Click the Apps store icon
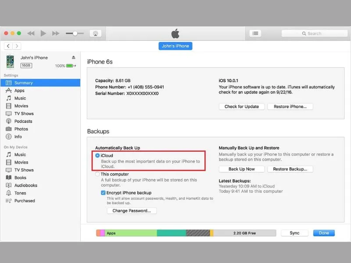Screen dimensions: 351x263 click(x=8, y=90)
